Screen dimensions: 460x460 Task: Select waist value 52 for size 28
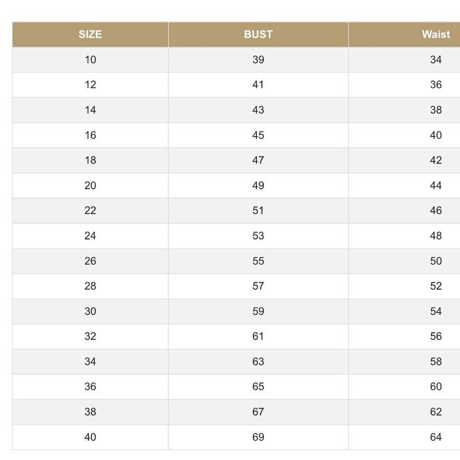(436, 286)
